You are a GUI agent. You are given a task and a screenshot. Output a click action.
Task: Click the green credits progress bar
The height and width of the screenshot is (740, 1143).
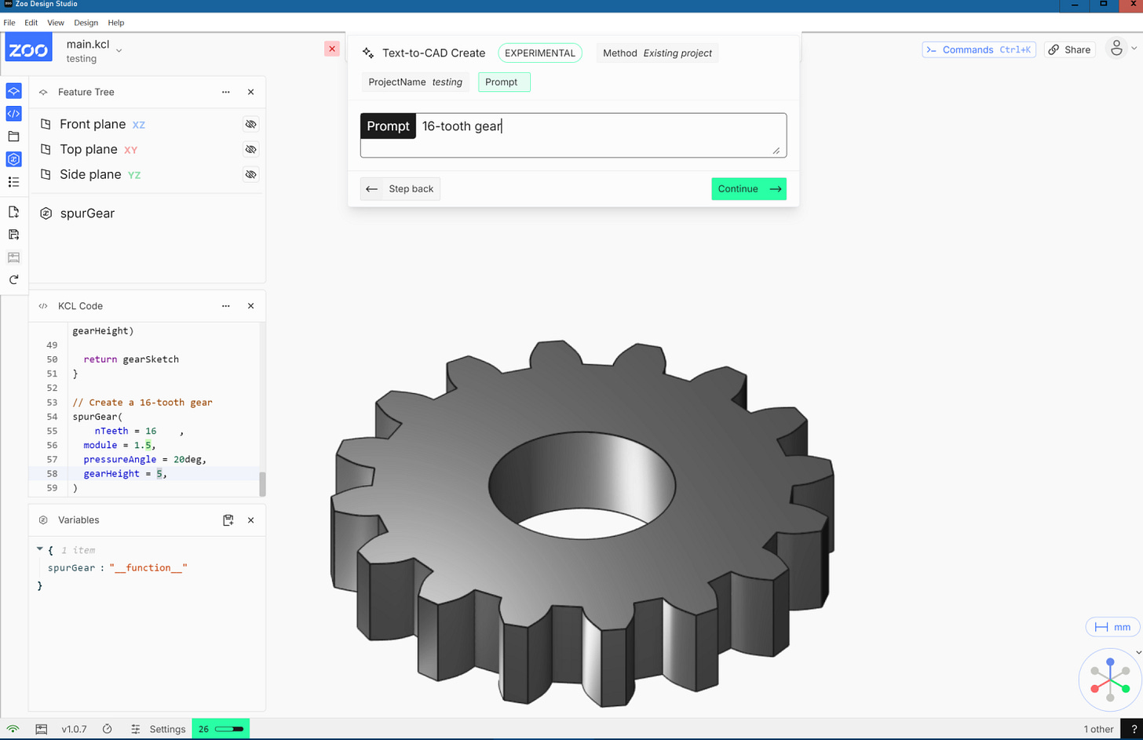point(221,729)
